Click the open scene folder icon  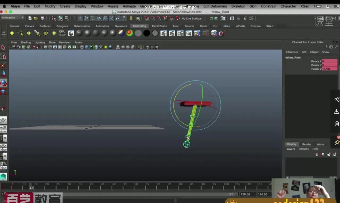pos(36,18)
